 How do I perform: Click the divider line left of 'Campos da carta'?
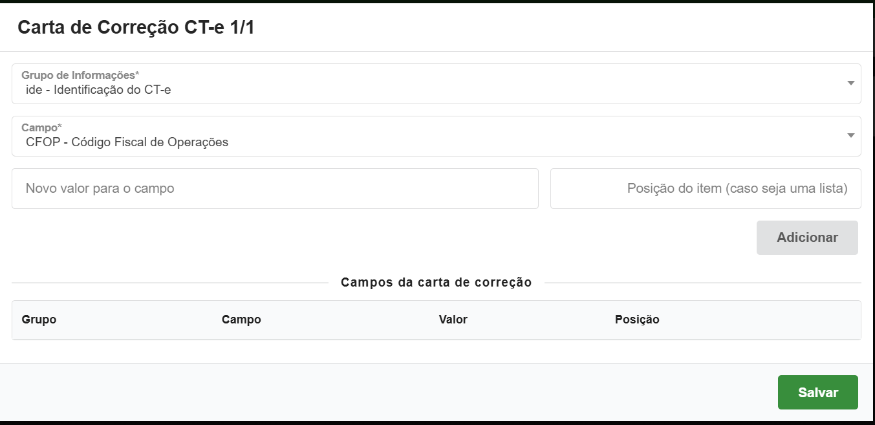click(x=168, y=283)
